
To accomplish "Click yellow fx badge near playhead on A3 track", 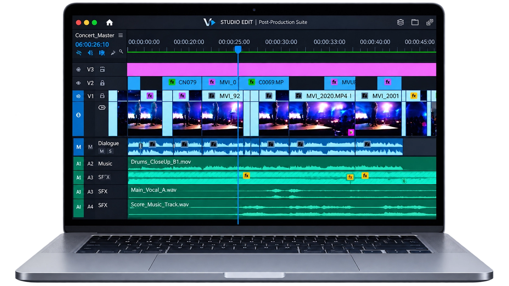I will [x=246, y=176].
